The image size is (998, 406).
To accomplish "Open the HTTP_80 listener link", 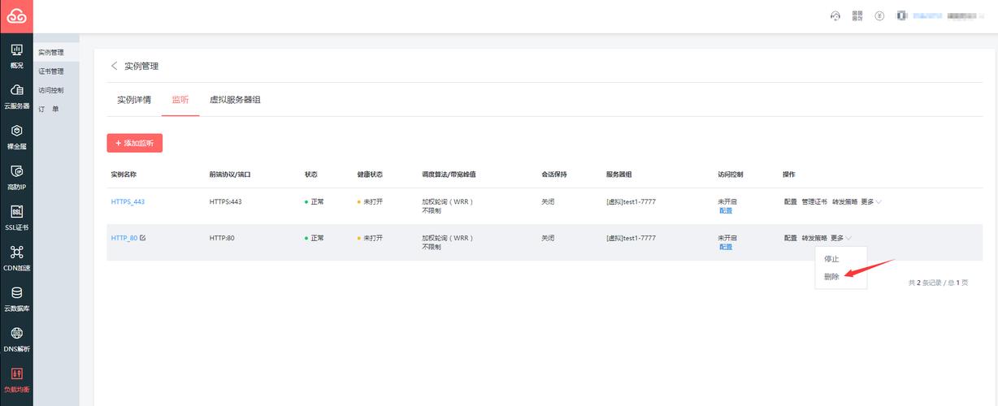I will point(124,238).
